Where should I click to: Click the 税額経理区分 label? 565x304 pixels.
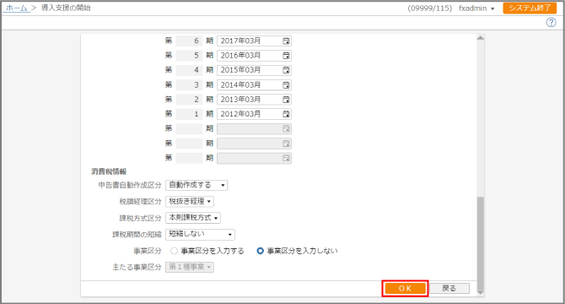coord(140,202)
